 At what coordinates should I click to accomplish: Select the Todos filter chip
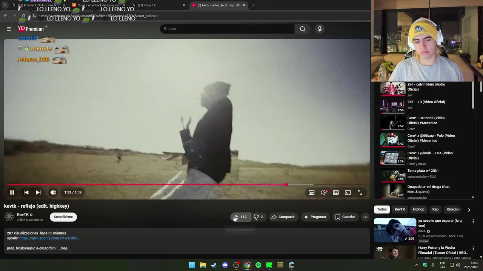pos(382,209)
